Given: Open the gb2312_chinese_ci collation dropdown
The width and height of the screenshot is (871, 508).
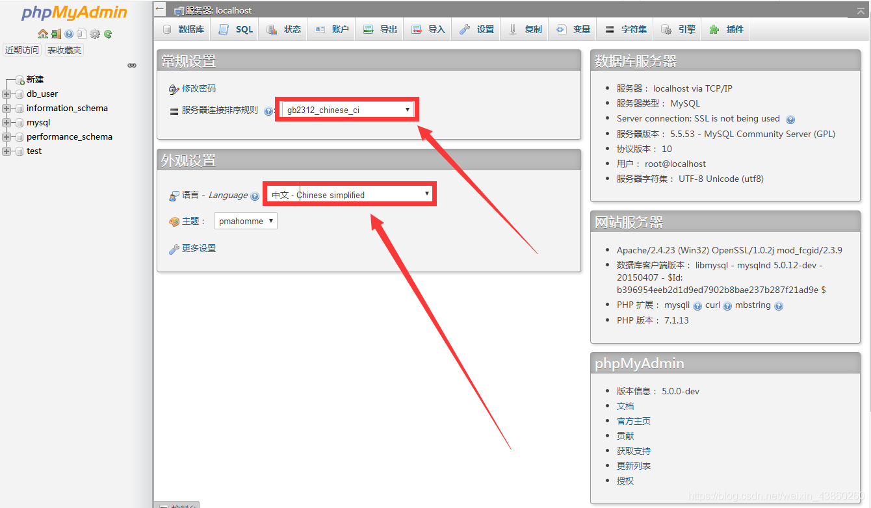Looking at the screenshot, I should coord(348,110).
